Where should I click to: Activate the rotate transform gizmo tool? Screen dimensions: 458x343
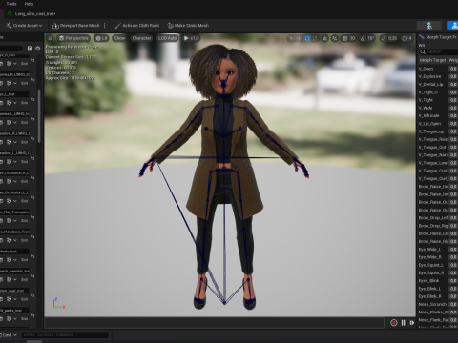(x=307, y=38)
